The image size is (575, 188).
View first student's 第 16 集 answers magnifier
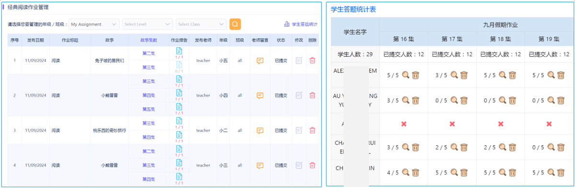tap(405, 75)
